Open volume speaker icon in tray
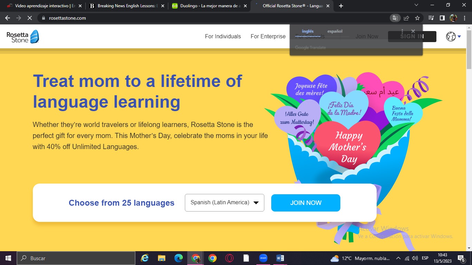The width and height of the screenshot is (472, 265). point(415,258)
